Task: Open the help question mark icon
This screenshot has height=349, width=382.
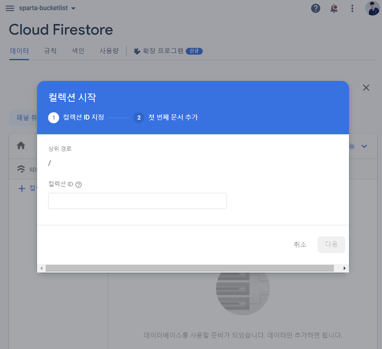Action: click(316, 9)
